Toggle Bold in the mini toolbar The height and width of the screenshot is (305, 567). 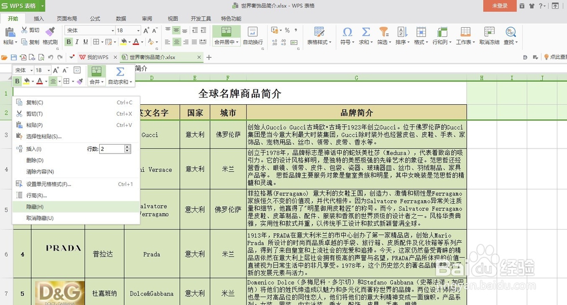[x=17, y=81]
